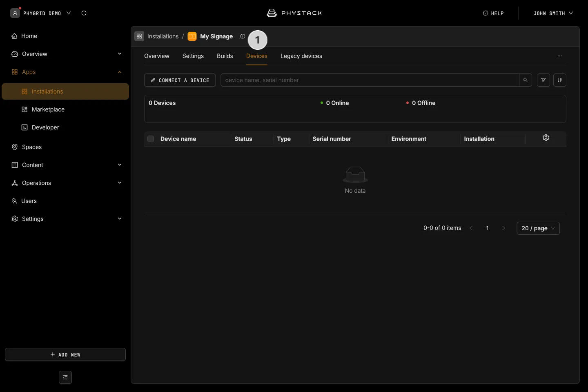The image size is (588, 392).
Task: Click info icon beside Phygrid Demo
Action: point(84,13)
